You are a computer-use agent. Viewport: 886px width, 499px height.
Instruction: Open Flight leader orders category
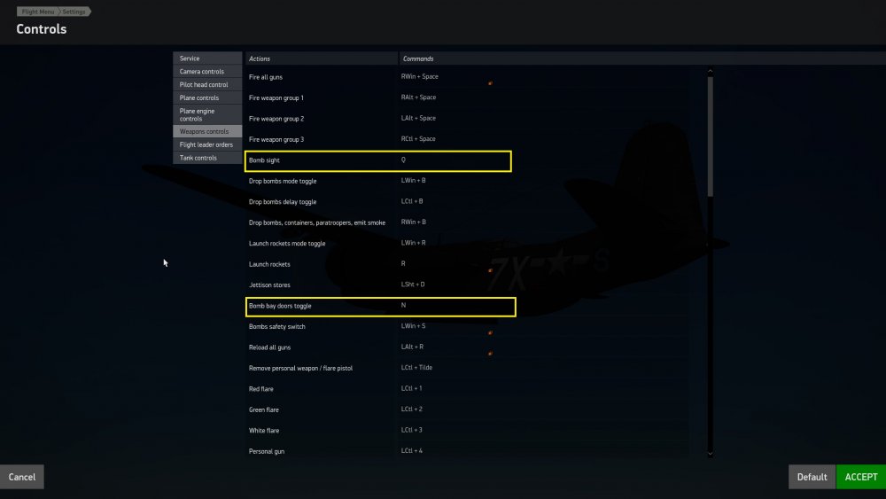(207, 144)
